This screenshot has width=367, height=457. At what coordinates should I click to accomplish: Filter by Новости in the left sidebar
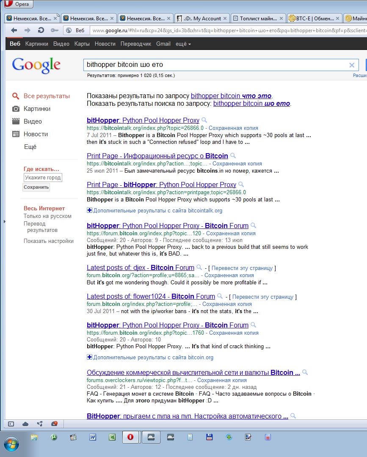coord(36,134)
